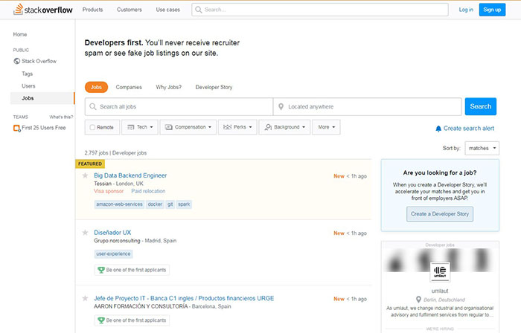Viewport: 521px width, 333px height.
Task: Click the umlaut company name
Action: (x=440, y=291)
